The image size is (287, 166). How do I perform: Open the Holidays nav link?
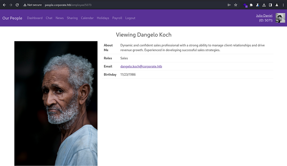coord(103,18)
